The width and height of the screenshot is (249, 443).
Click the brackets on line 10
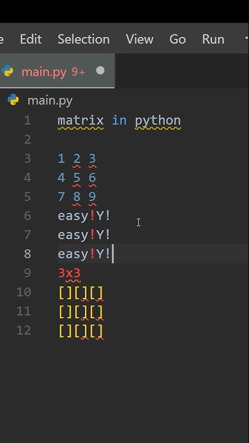[81, 293]
